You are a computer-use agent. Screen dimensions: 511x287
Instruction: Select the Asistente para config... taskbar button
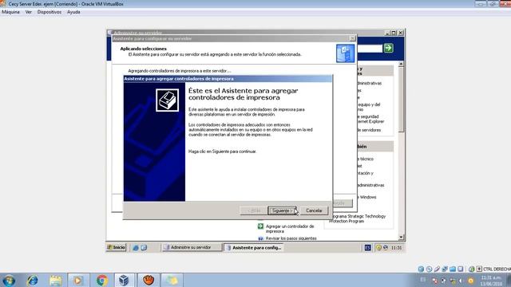[254, 248]
